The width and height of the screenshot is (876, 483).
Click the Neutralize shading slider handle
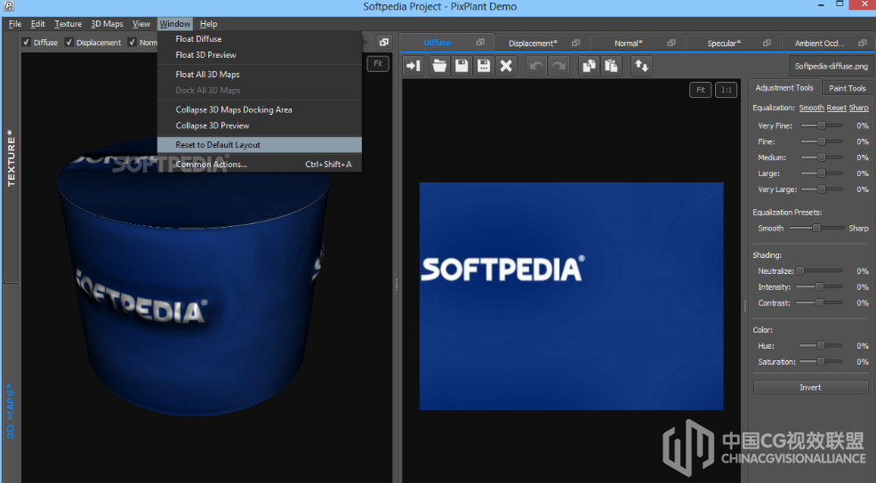(x=800, y=271)
